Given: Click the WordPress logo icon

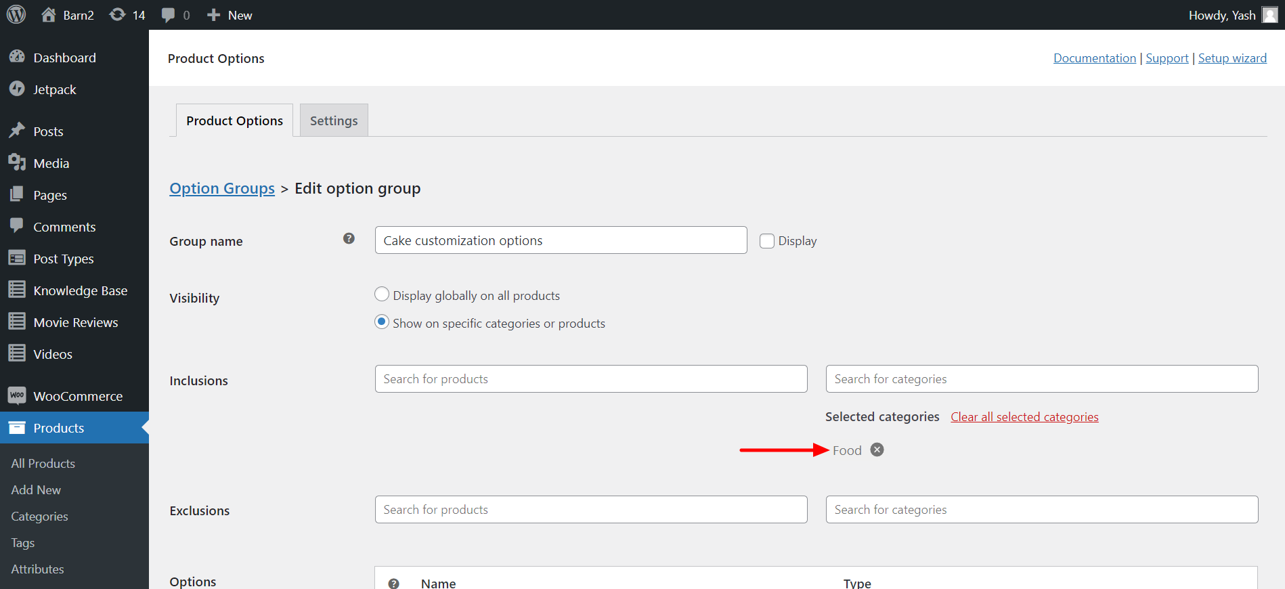Looking at the screenshot, I should pyautogui.click(x=16, y=14).
